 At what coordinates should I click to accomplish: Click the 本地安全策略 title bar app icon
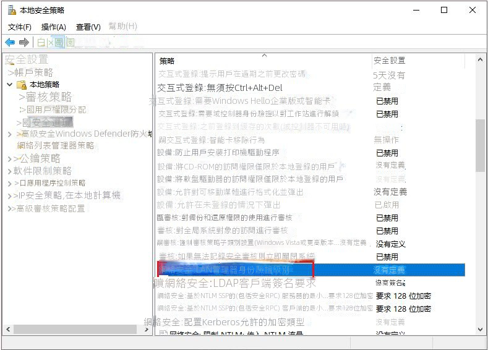(x=12, y=11)
